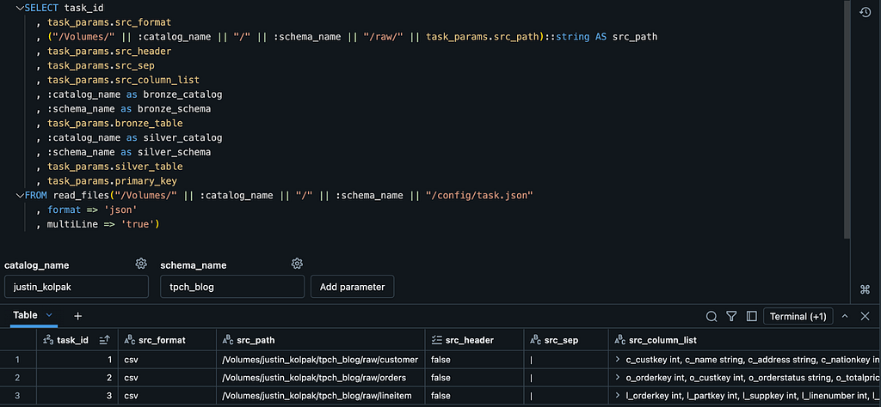Toggle the results column panel icon

click(751, 317)
